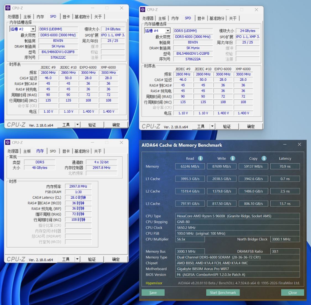This screenshot has width=311, height=305.
Task: Open the 基准跑分 tab in bottom-left window
Action: [82, 151]
